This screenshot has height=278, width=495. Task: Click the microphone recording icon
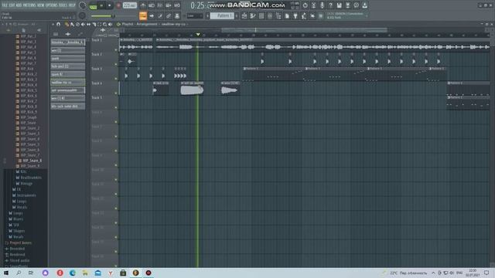point(322,5)
